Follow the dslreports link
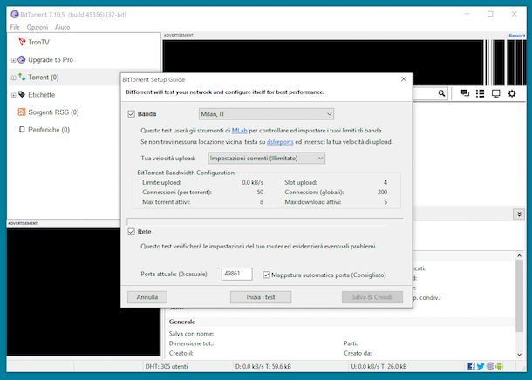Screen dimensions: 532x380 (280, 142)
